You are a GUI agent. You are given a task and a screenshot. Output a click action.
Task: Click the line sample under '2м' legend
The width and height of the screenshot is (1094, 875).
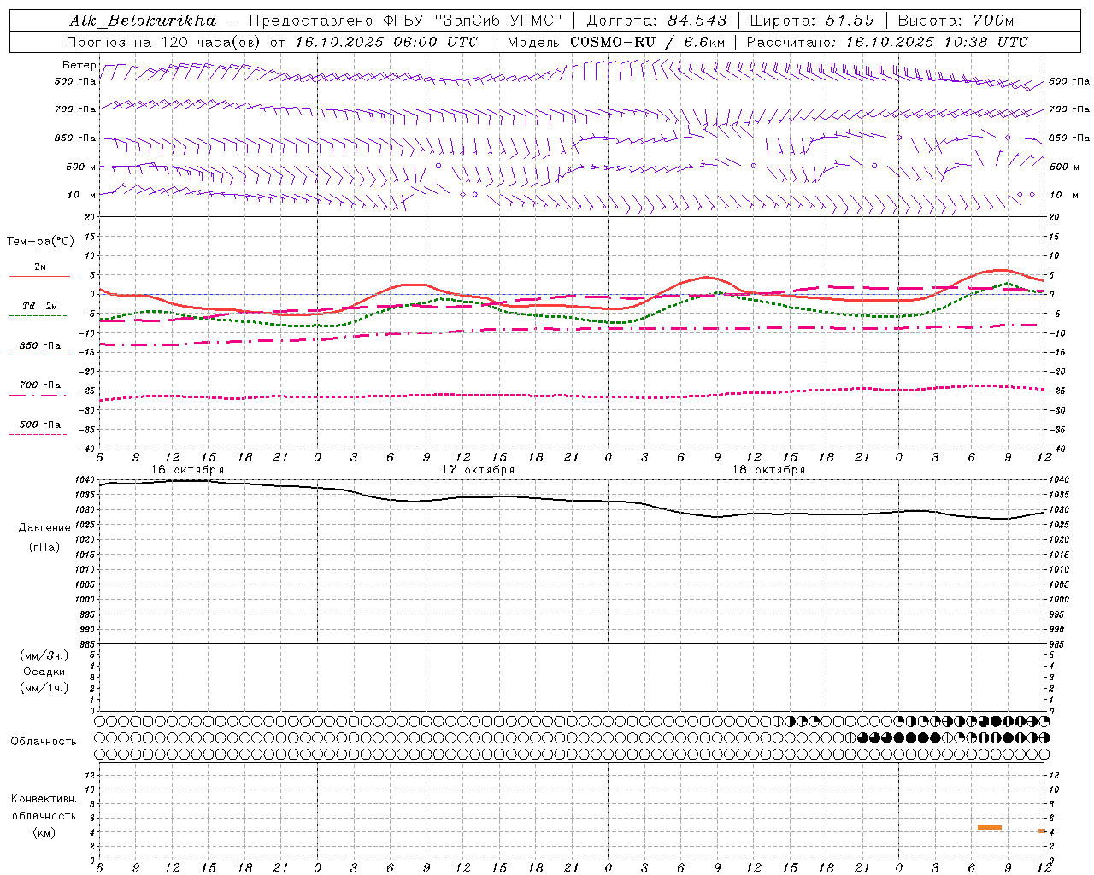[39, 276]
